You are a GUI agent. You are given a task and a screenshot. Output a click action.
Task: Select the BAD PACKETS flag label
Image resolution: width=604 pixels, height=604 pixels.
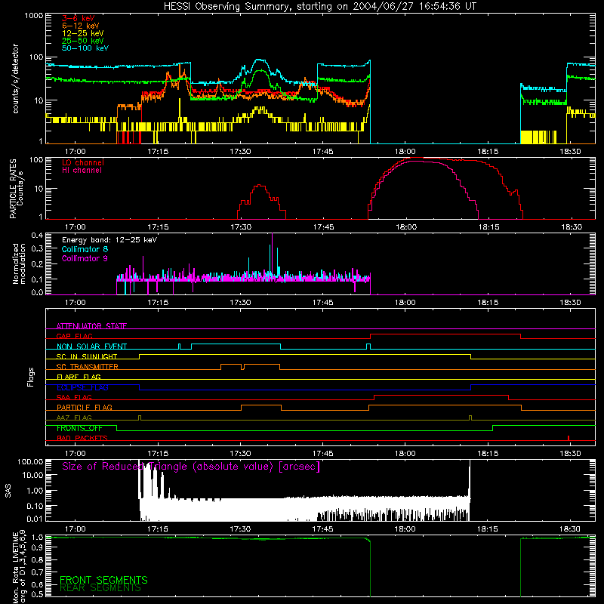(x=82, y=438)
